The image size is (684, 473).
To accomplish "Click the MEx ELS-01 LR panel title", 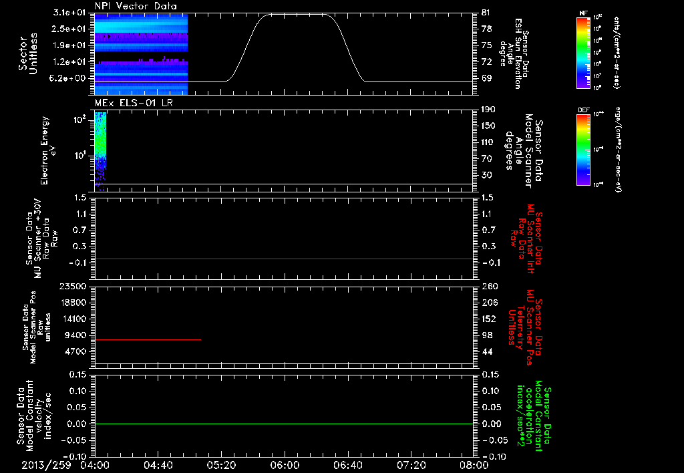I will pos(133,103).
